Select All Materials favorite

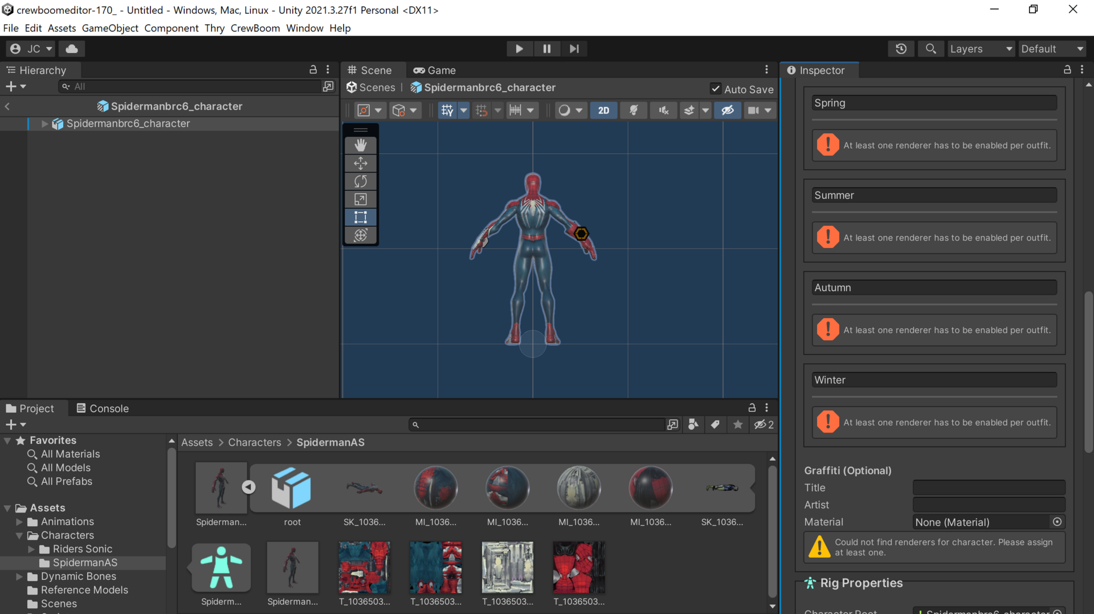[x=70, y=454]
